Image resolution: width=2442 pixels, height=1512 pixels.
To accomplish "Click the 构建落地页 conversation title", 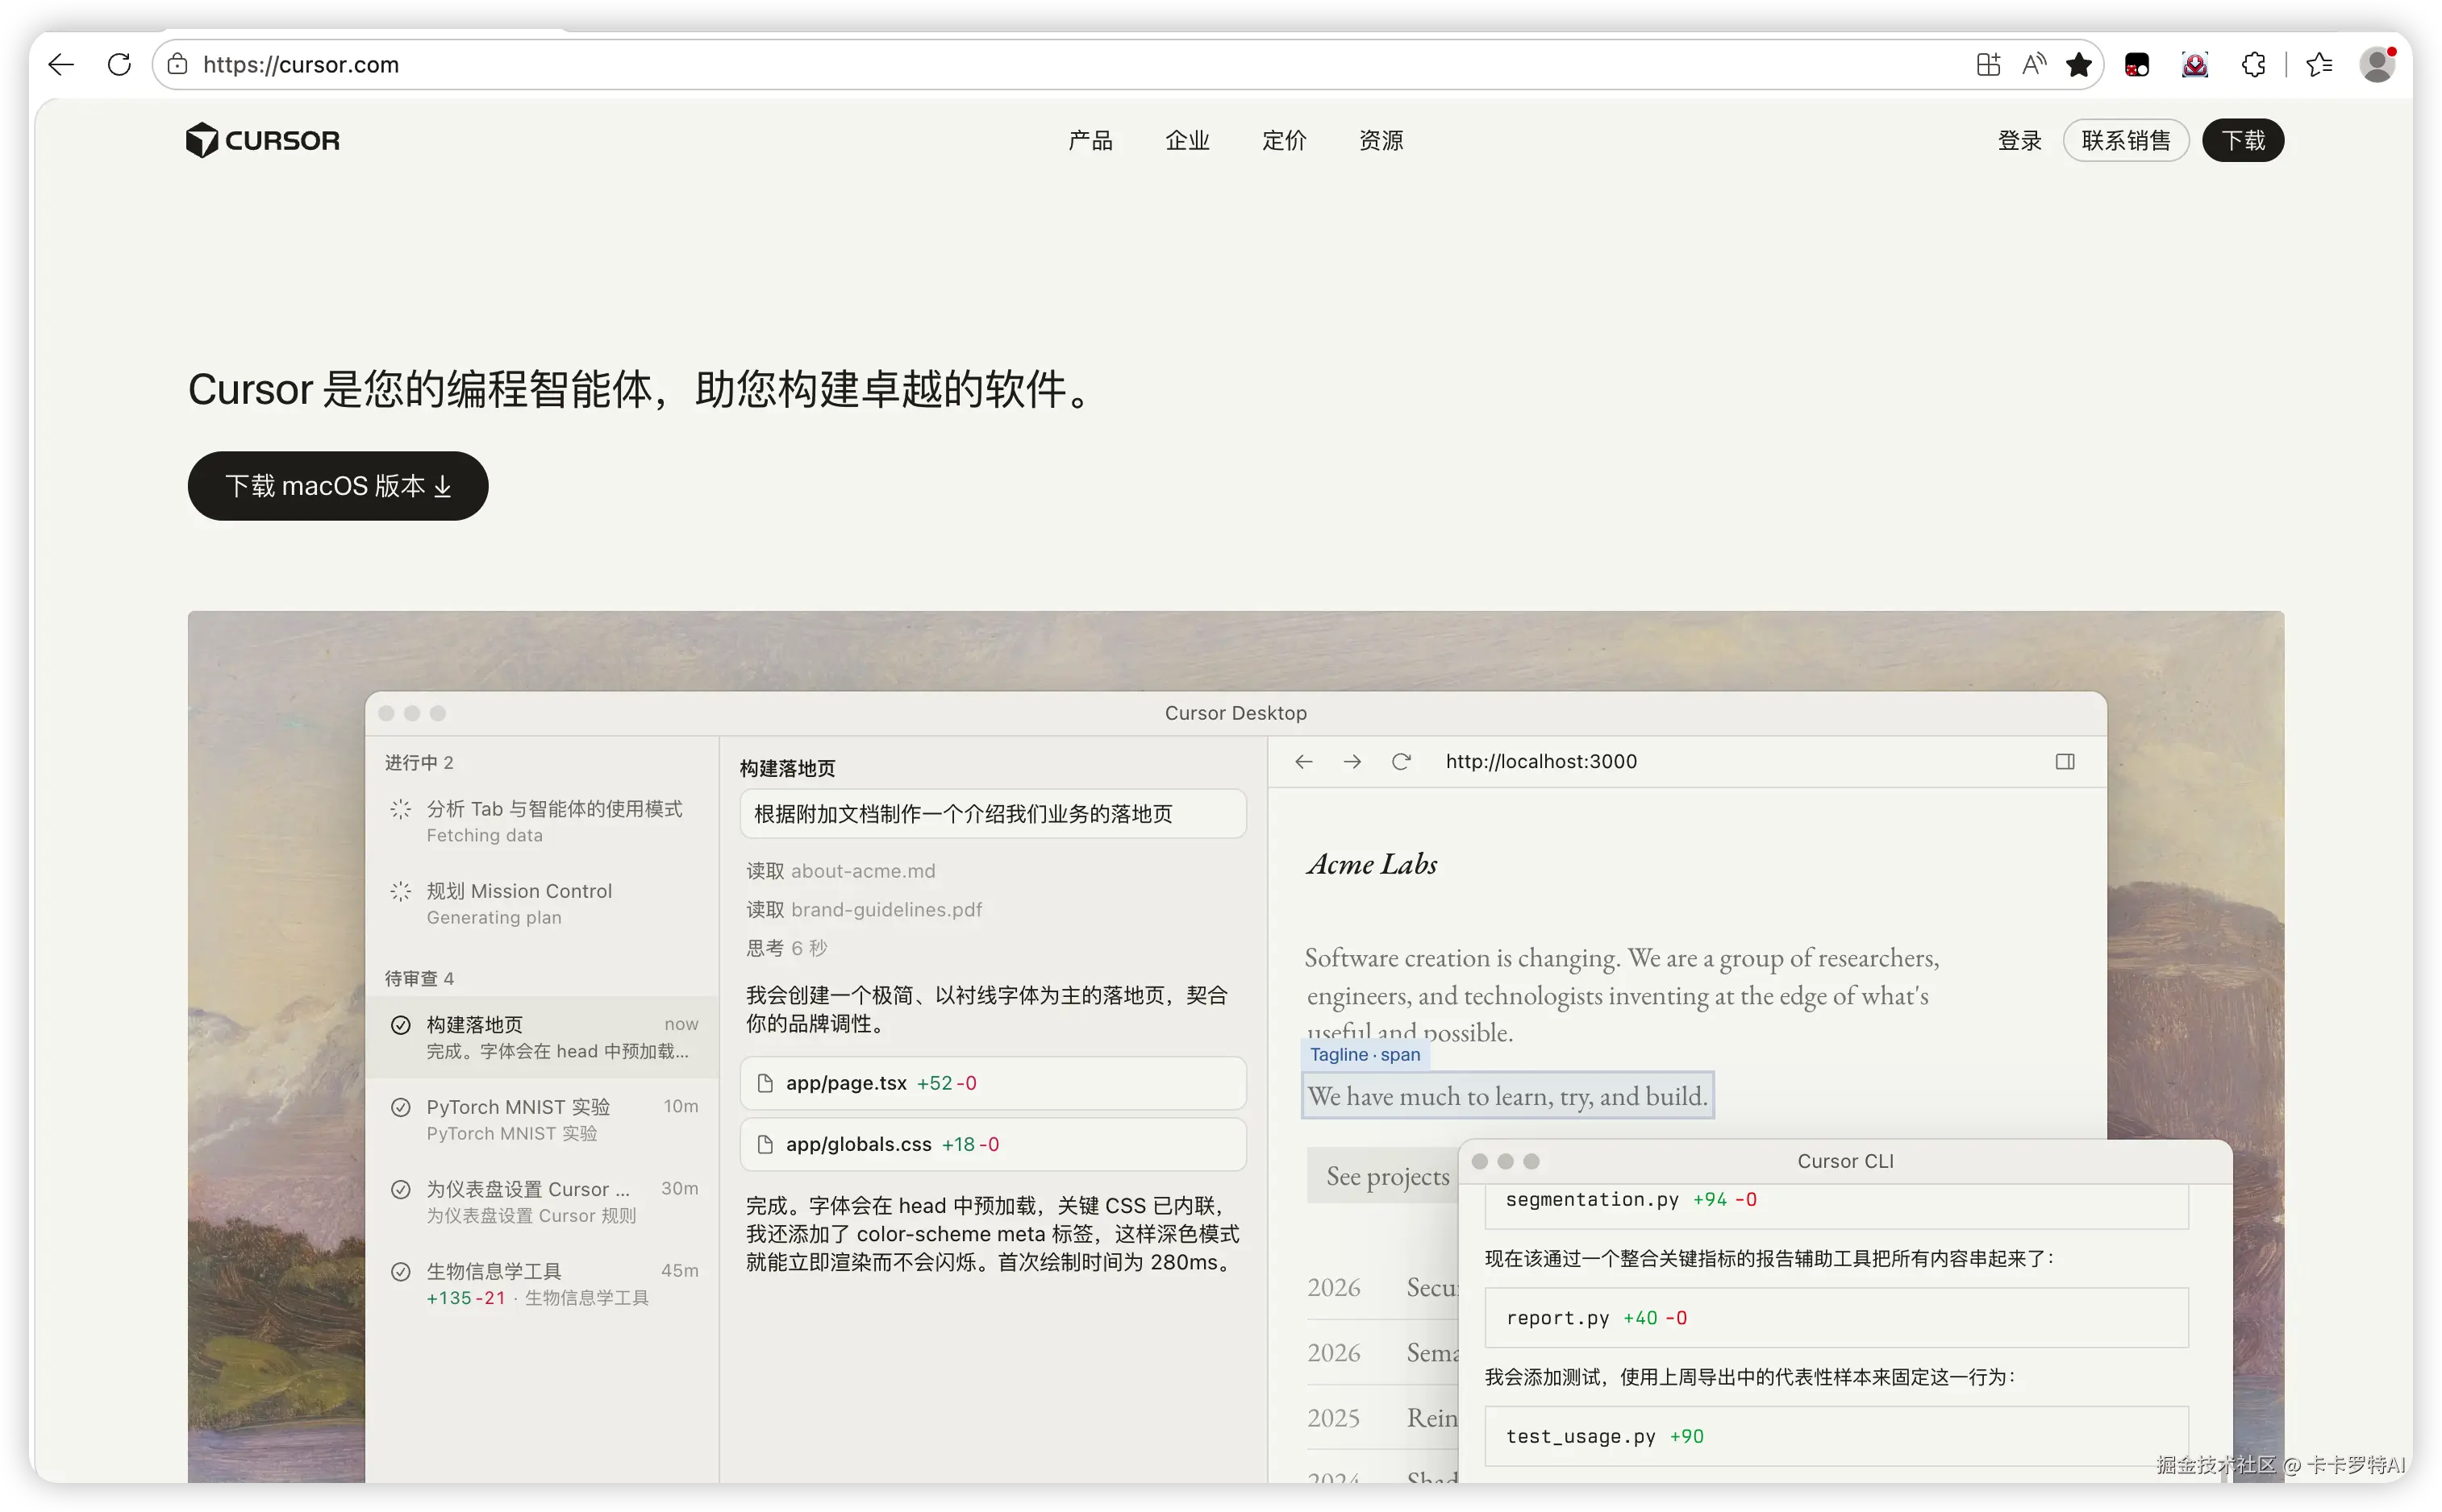I will point(787,768).
